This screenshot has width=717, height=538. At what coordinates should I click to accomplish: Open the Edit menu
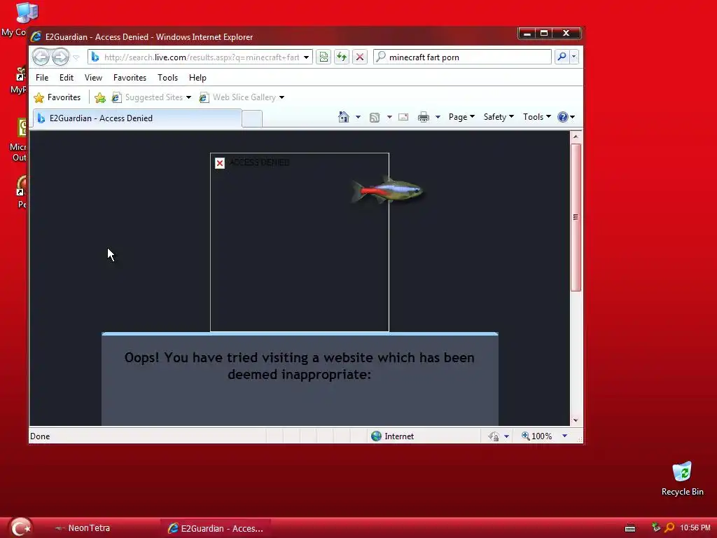pos(67,78)
